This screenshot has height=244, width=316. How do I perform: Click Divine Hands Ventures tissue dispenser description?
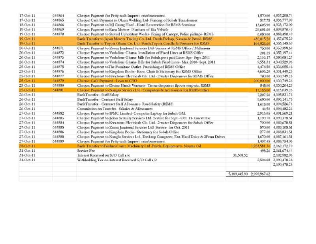pyautogui.click(x=144, y=86)
